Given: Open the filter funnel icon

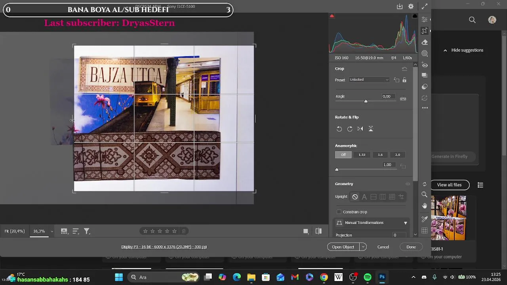Looking at the screenshot, I should [x=87, y=231].
